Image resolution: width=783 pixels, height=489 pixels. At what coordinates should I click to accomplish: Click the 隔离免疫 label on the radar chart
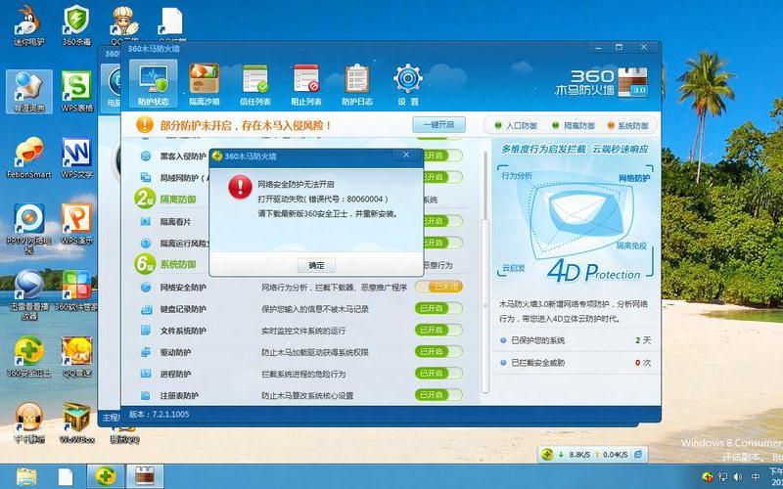[x=631, y=246]
